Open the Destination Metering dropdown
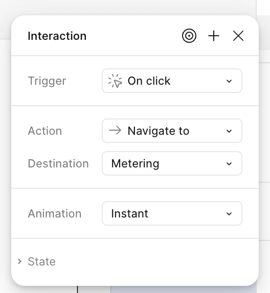270x293 pixels. pos(172,163)
